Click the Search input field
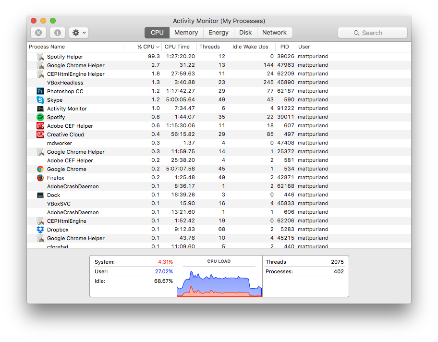438x342 pixels. coord(372,33)
